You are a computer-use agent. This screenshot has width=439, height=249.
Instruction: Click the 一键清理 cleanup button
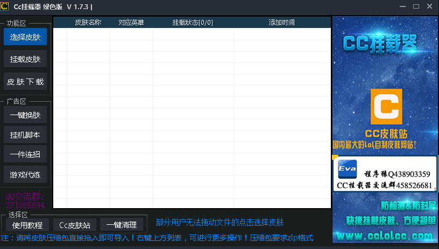(122, 225)
